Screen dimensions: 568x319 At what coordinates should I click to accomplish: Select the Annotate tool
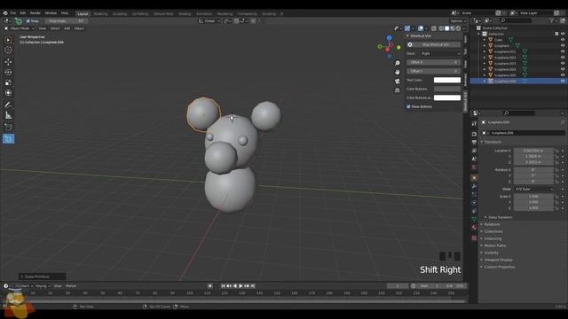pyautogui.click(x=8, y=105)
